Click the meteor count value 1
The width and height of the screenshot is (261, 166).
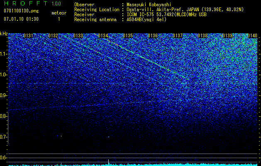tap(59, 19)
